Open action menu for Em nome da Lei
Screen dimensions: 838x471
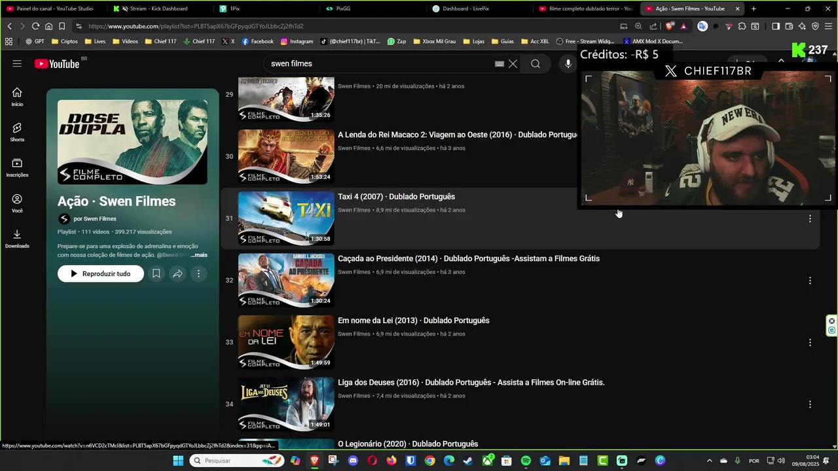pos(810,342)
